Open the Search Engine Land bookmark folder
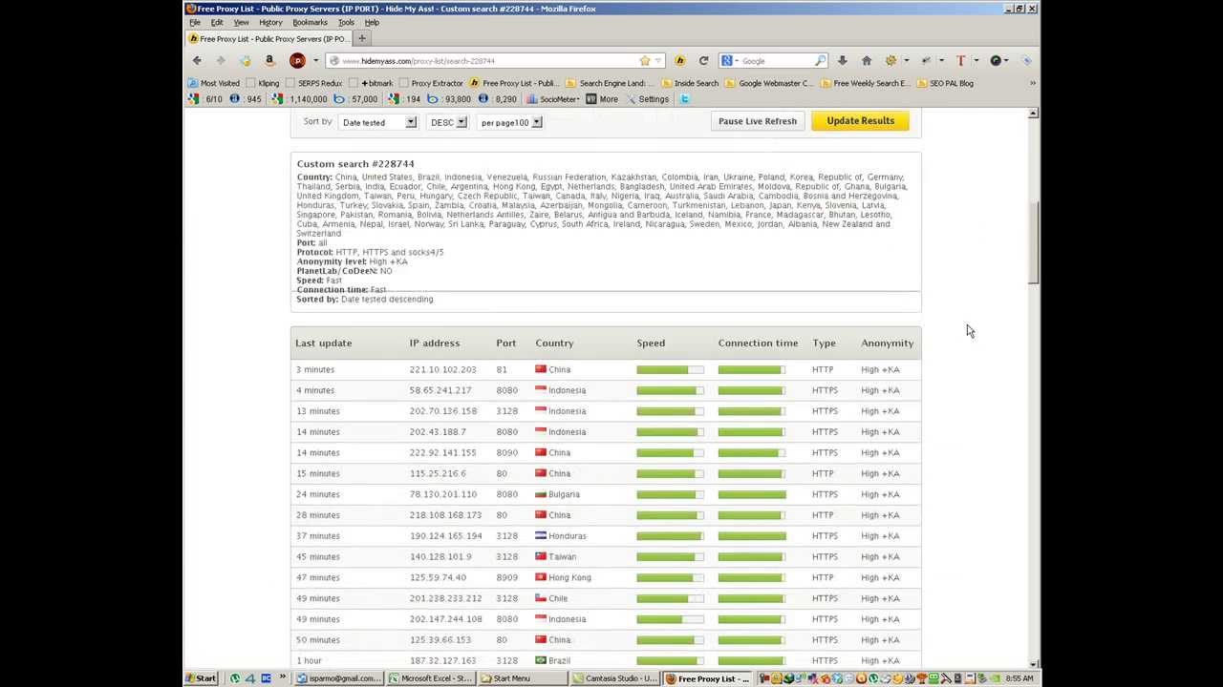Image resolution: width=1223 pixels, height=687 pixels. 611,83
